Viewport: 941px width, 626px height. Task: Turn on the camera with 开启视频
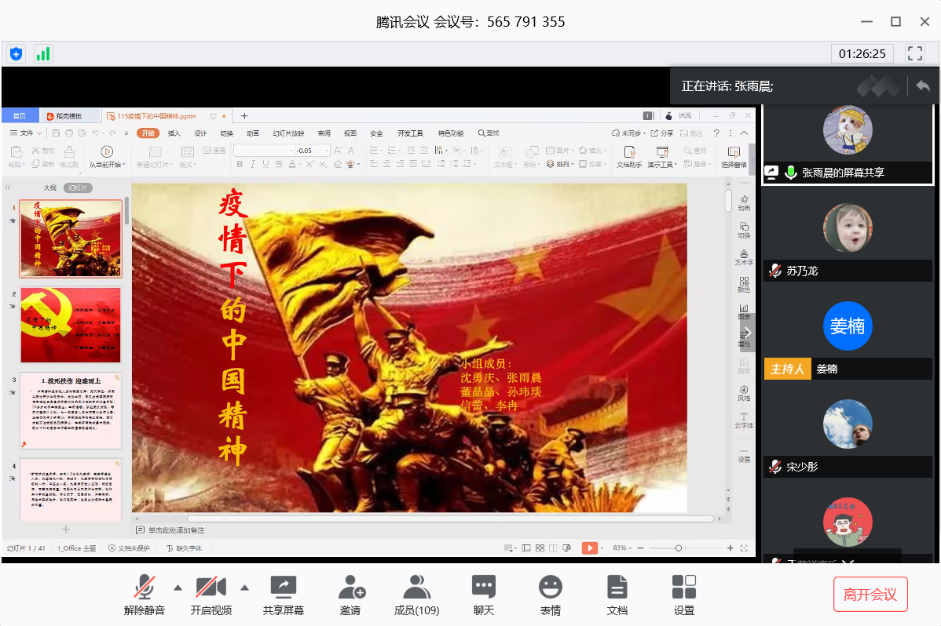coord(211,594)
